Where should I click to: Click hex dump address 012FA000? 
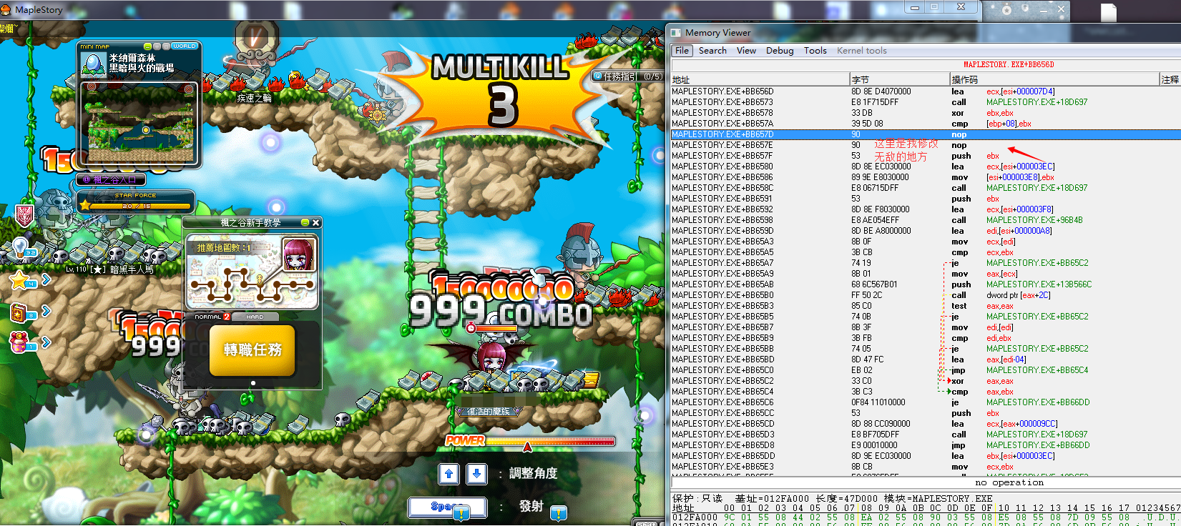point(695,517)
